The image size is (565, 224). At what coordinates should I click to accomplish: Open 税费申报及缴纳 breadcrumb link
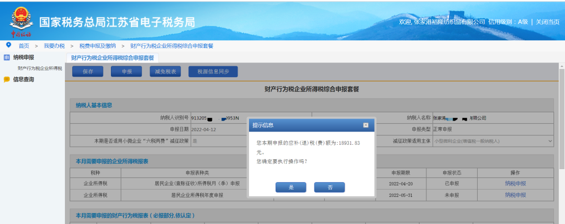[x=98, y=45]
